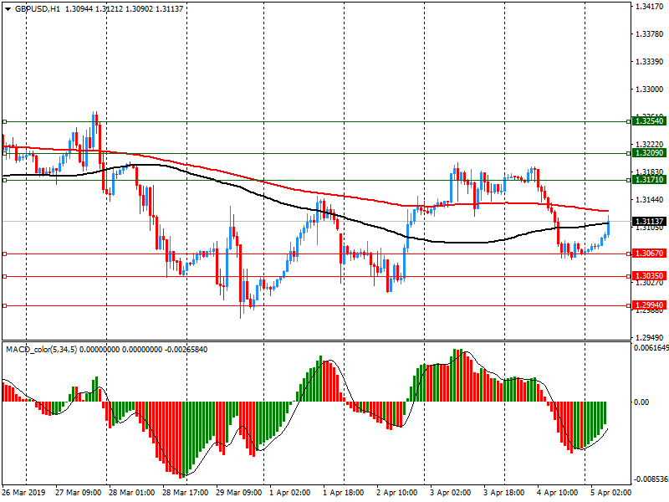Image resolution: width=669 pixels, height=502 pixels.
Task: Select the left handle of the 1.32540 line
Action: point(4,121)
